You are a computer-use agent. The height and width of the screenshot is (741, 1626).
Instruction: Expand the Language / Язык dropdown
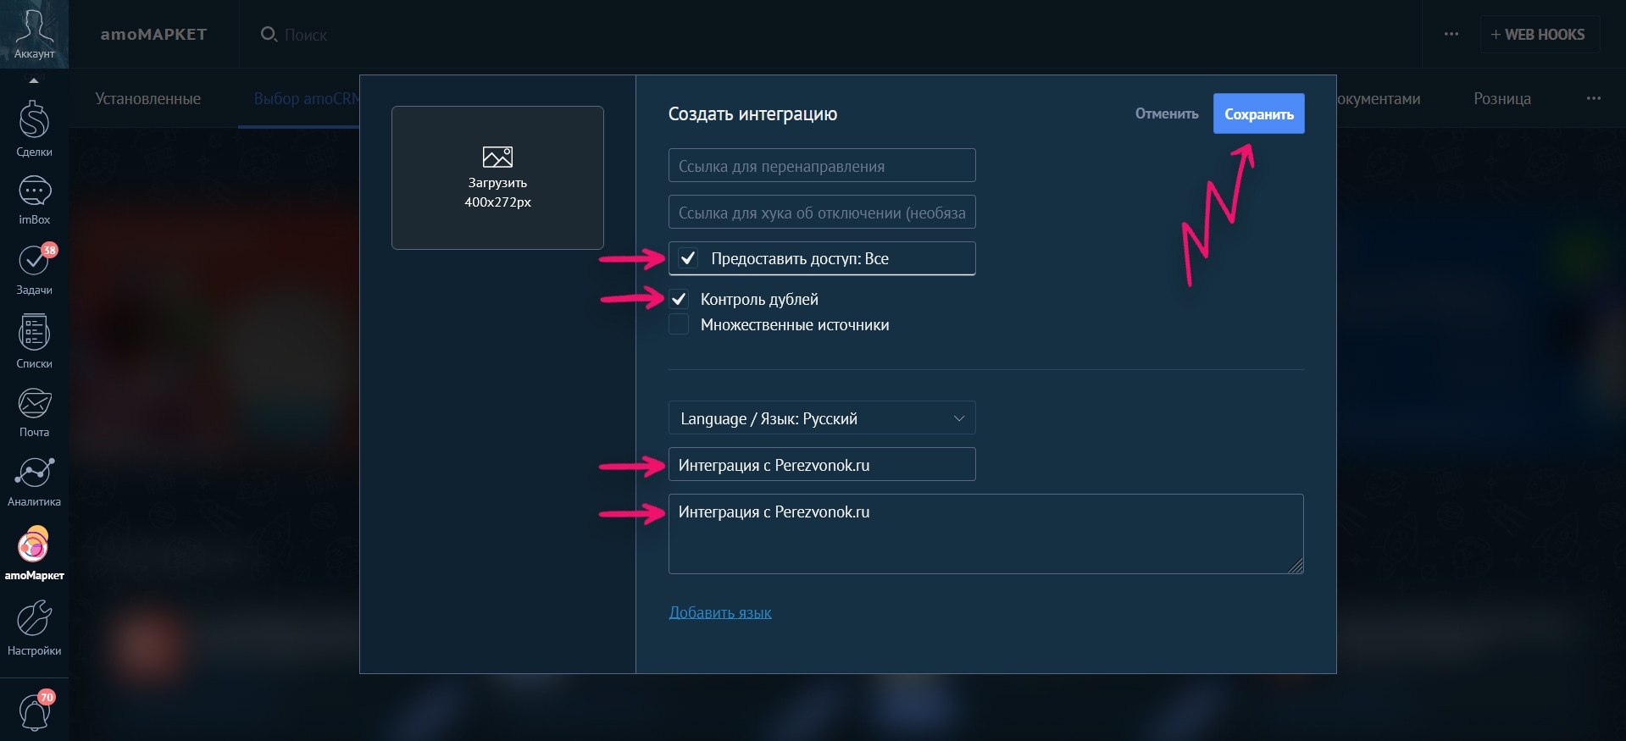pyautogui.click(x=821, y=418)
